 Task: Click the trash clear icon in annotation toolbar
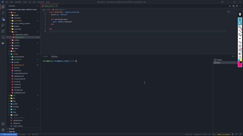[x=240, y=46]
